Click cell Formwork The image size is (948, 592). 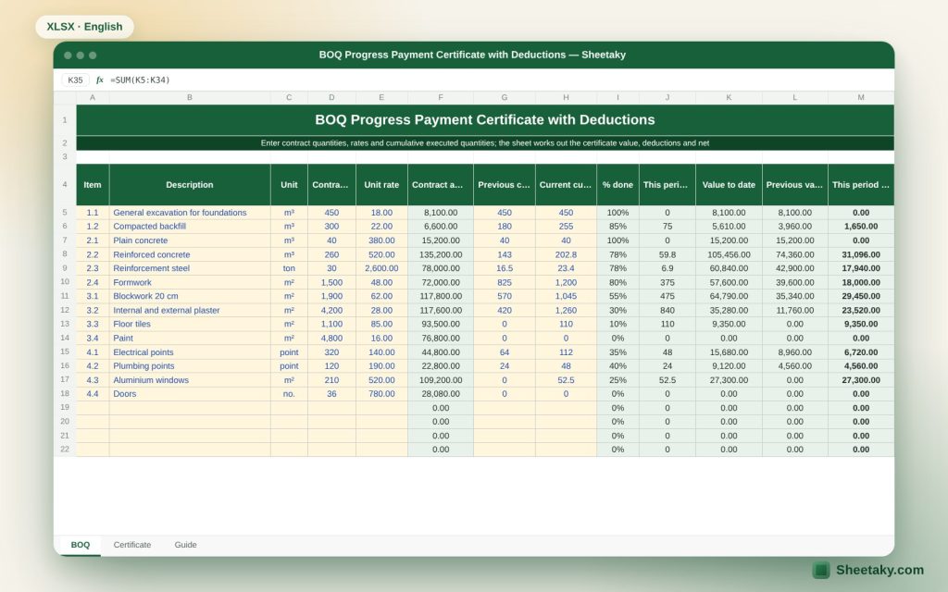(190, 282)
